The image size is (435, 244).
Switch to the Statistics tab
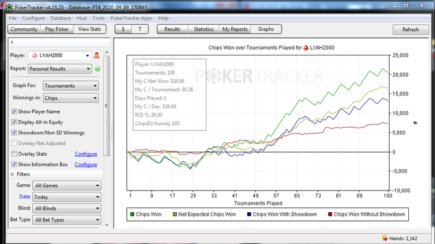[204, 29]
